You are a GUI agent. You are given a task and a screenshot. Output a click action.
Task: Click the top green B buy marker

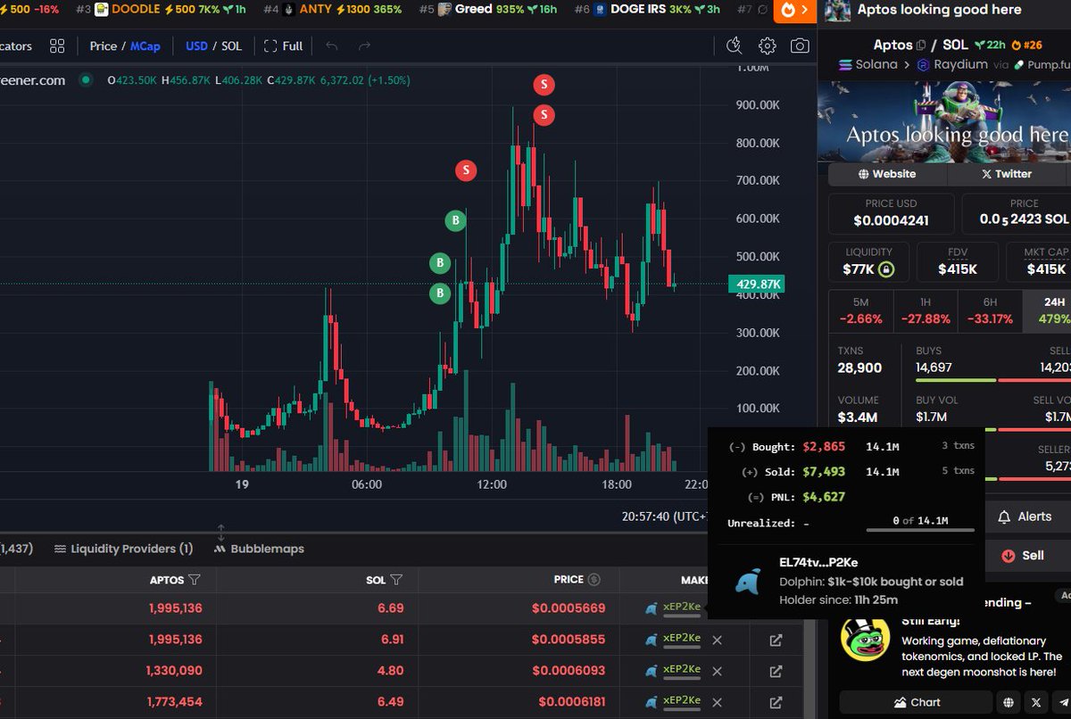click(455, 220)
